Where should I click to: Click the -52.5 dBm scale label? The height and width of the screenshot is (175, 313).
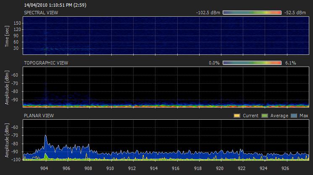pyautogui.click(x=295, y=13)
